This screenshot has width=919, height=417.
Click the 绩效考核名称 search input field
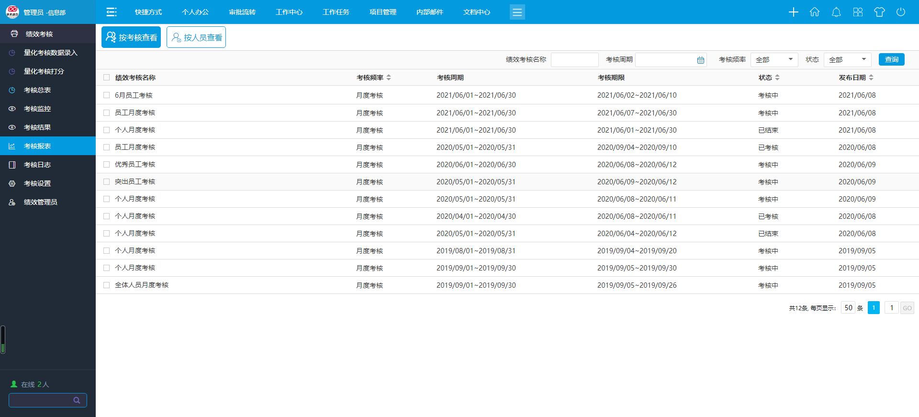pyautogui.click(x=574, y=60)
